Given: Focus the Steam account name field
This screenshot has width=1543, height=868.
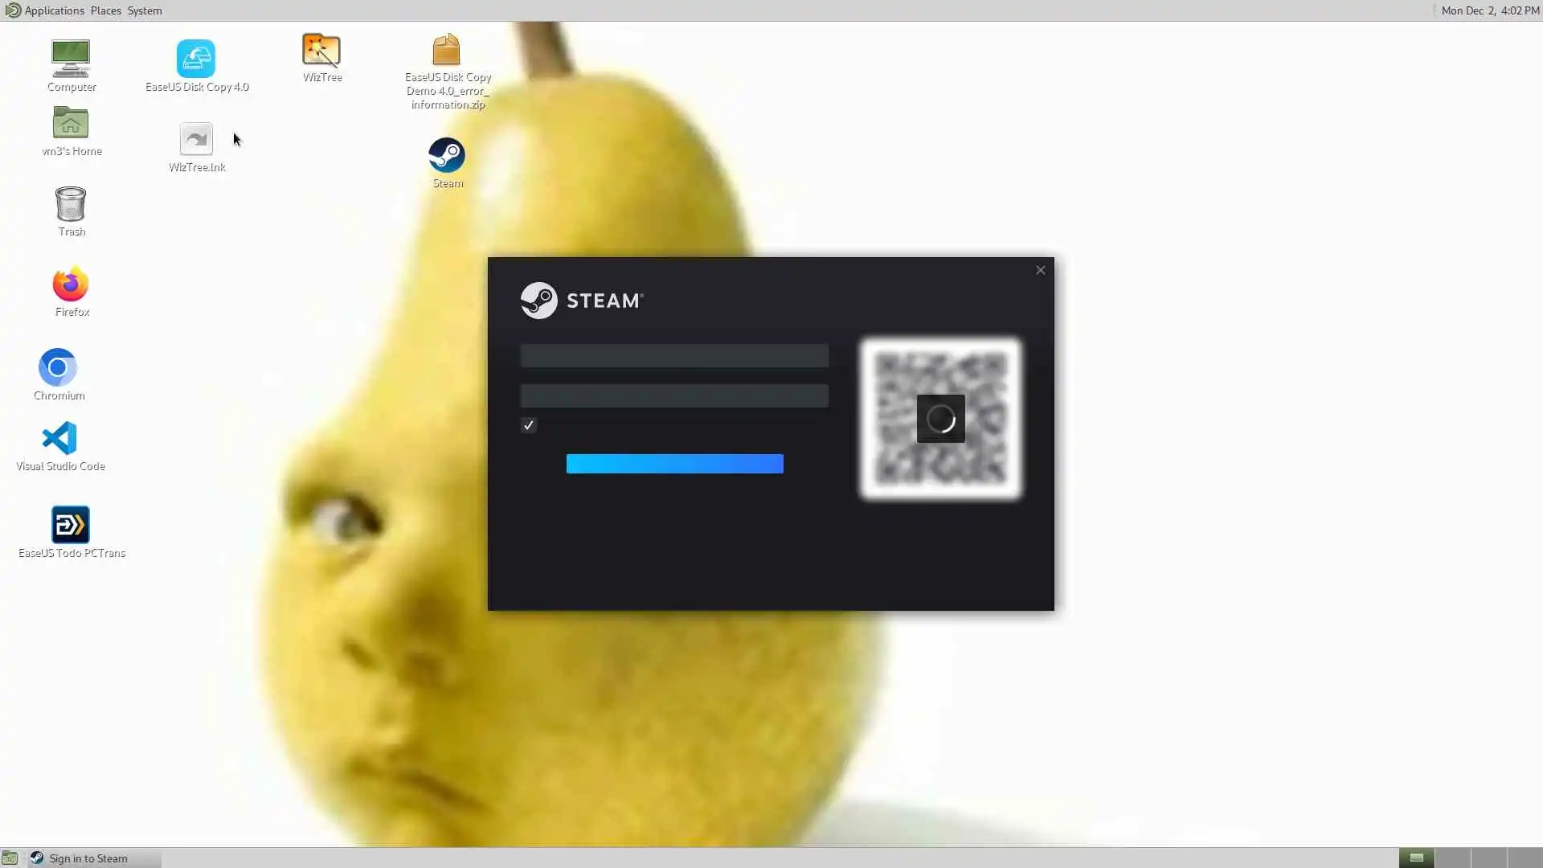Looking at the screenshot, I should tap(673, 356).
